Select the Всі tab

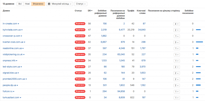tap(20, 4)
